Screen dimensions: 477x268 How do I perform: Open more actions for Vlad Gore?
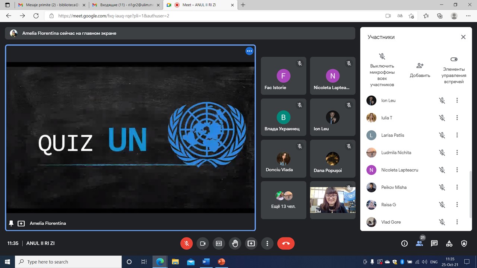[457, 222]
